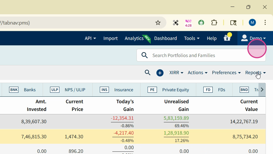Expand the Actions dropdown
Screen dimensions: 273x154
pos(197,72)
